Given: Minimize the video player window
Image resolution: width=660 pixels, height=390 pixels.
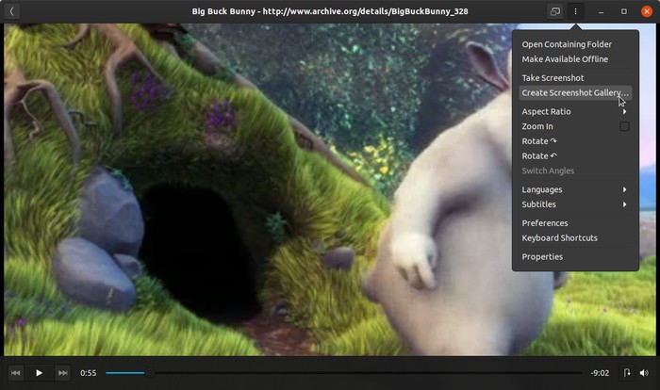Looking at the screenshot, I should [x=602, y=11].
